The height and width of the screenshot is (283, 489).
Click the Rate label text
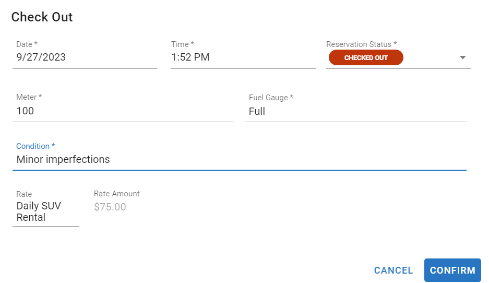point(24,194)
